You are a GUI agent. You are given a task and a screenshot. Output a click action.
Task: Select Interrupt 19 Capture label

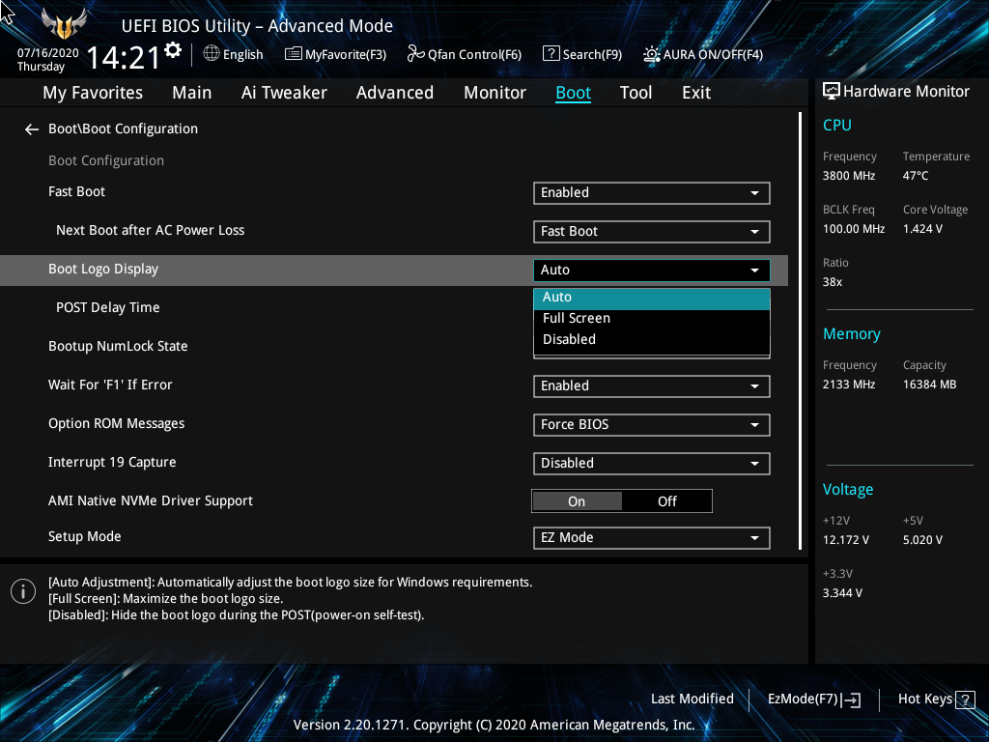[x=112, y=463]
